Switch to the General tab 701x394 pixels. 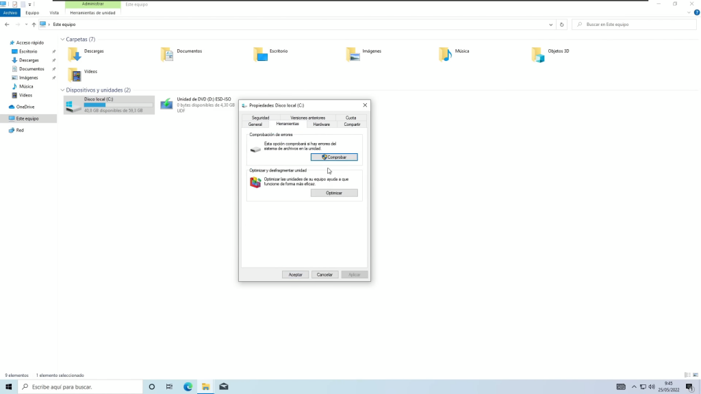255,124
